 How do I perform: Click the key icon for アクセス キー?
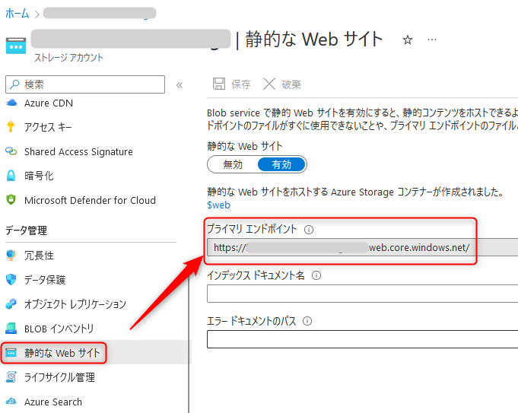(11, 127)
